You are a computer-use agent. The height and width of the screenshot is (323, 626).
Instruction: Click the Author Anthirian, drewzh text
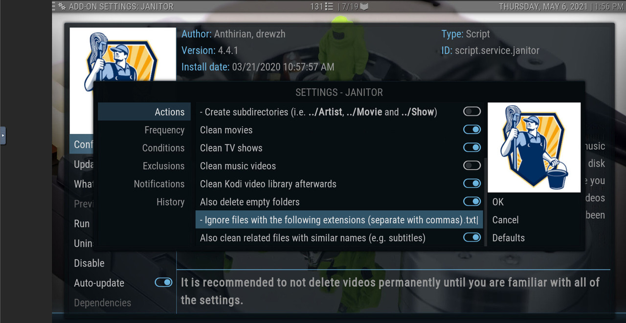click(x=233, y=34)
